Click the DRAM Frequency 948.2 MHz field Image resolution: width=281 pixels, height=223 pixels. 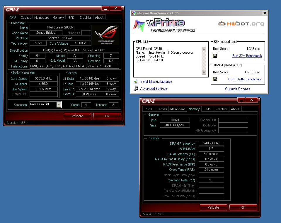(211, 143)
